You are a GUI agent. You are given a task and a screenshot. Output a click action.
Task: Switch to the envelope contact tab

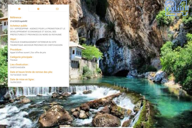click(x=57, y=9)
